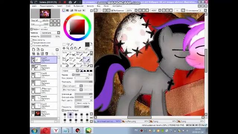Screen dimensions: 238x134
Task: Click the clear layer icon
Action: [42, 54]
